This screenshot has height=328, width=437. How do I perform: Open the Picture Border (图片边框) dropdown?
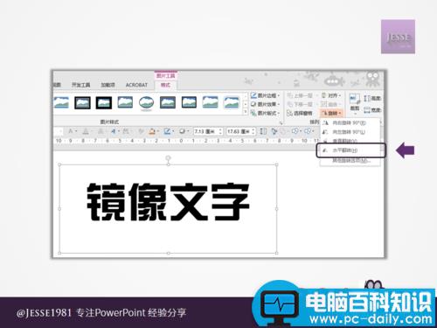(x=266, y=95)
